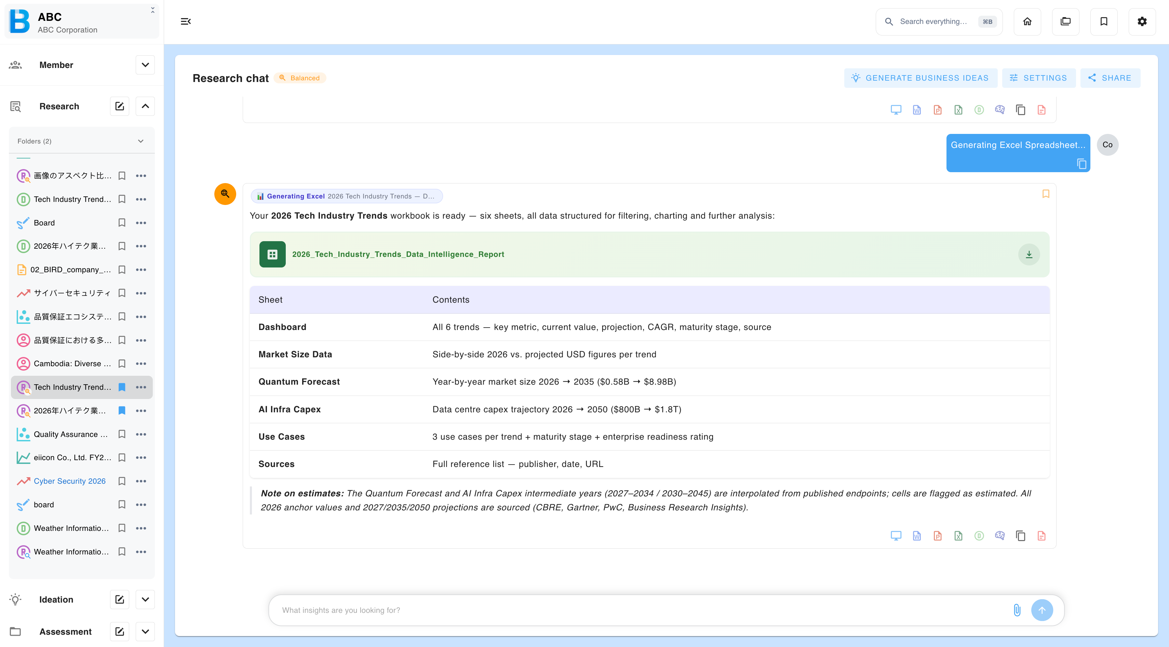Toggle bookmark on lowercase board item
Screen dimensions: 1169x647
[x=122, y=505]
